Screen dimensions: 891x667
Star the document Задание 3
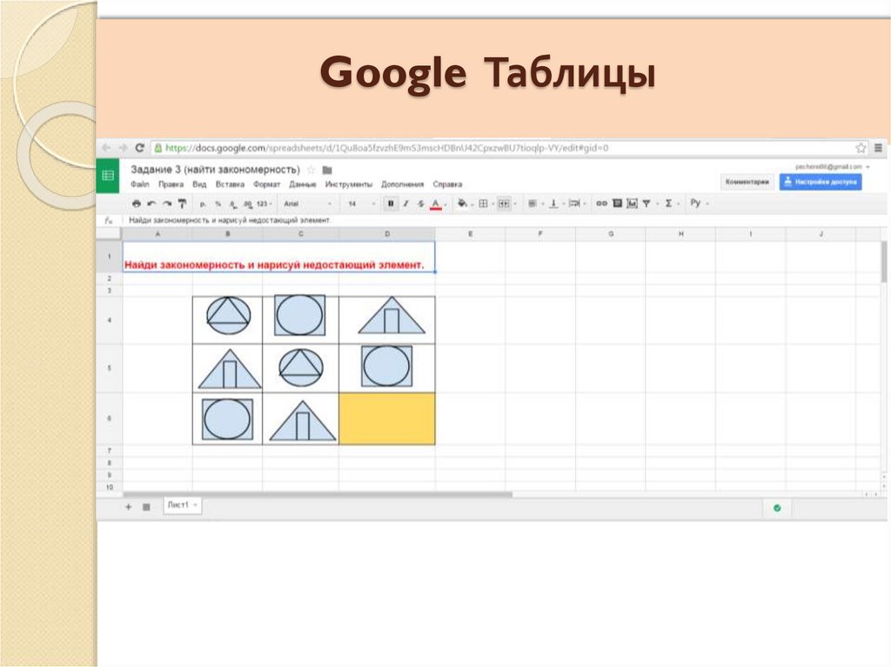[x=311, y=170]
